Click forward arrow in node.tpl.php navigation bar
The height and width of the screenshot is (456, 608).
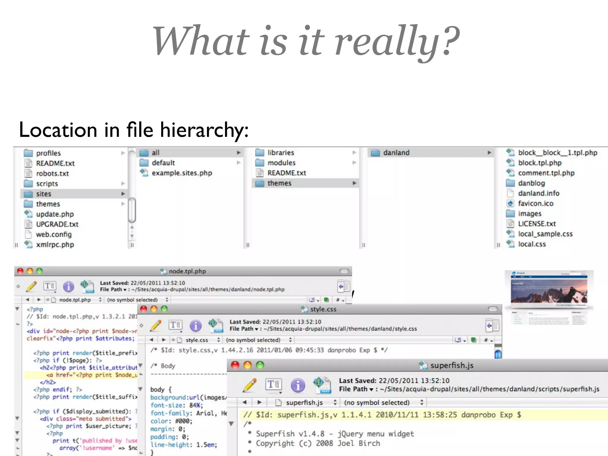[39, 300]
